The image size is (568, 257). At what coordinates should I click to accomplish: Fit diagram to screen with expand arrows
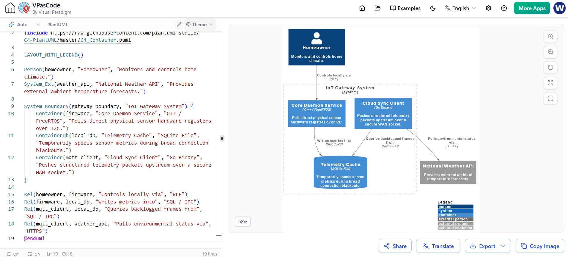click(x=550, y=83)
